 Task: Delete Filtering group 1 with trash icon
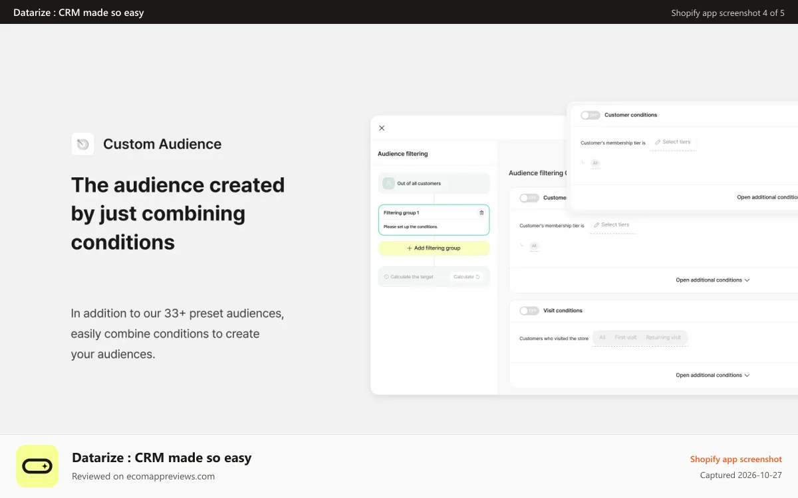481,213
